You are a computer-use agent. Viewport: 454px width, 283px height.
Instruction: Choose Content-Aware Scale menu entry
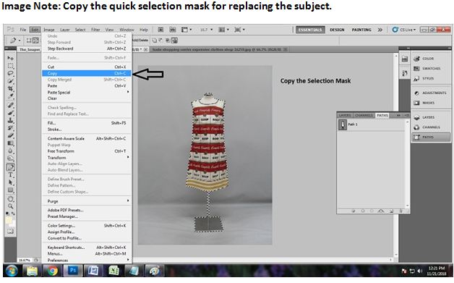[x=87, y=138]
